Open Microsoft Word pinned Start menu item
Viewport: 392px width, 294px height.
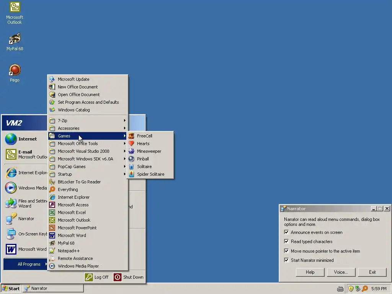[26, 249]
